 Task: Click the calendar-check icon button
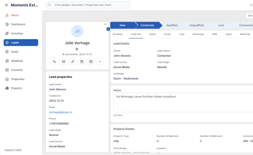tap(91, 62)
